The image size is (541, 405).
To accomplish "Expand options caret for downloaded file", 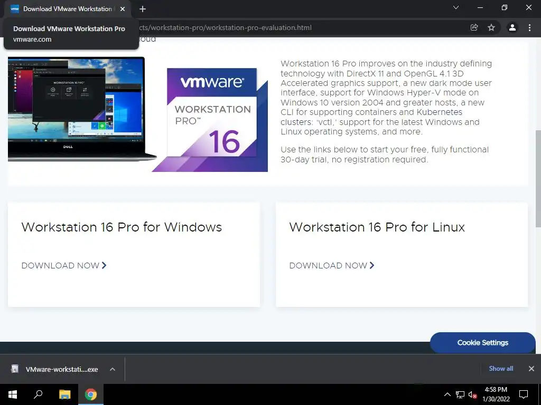I will [113, 369].
